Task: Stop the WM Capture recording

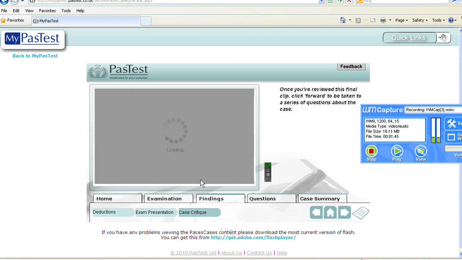Action: [x=371, y=151]
